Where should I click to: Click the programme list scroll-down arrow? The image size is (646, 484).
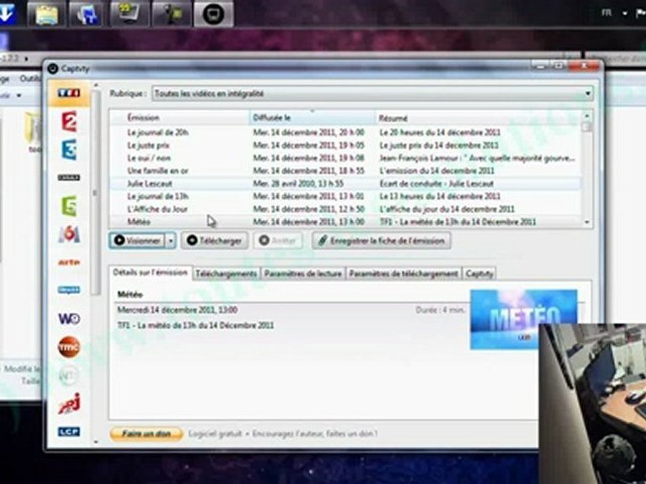(587, 223)
